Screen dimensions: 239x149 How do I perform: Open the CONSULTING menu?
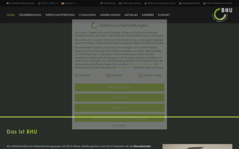[x=87, y=15]
